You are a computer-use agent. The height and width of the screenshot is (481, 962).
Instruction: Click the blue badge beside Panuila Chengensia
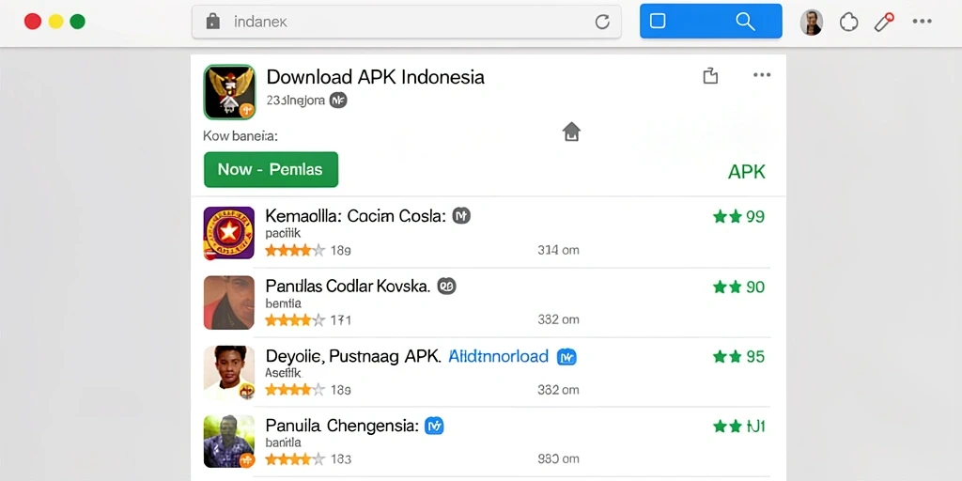click(x=434, y=426)
